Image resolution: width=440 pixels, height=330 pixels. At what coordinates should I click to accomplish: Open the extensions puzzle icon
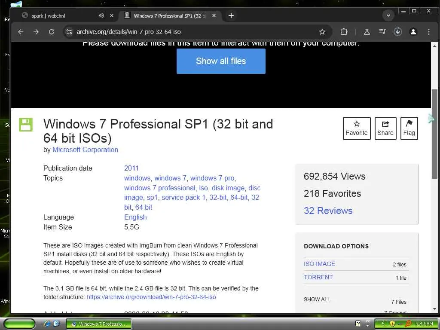(x=344, y=32)
